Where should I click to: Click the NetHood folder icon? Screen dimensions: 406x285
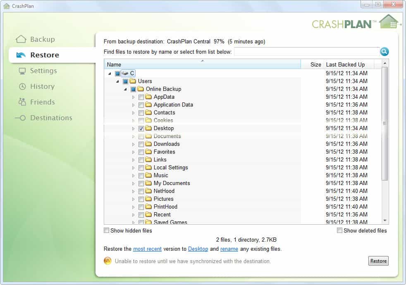(x=148, y=191)
